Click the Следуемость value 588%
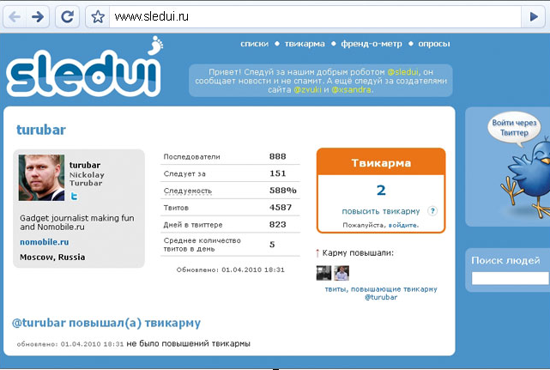Viewport: 550px width, 370px height. (282, 191)
